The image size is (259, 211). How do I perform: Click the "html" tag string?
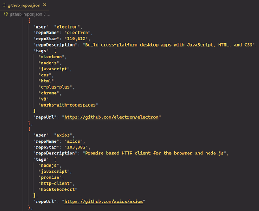[x=46, y=81]
